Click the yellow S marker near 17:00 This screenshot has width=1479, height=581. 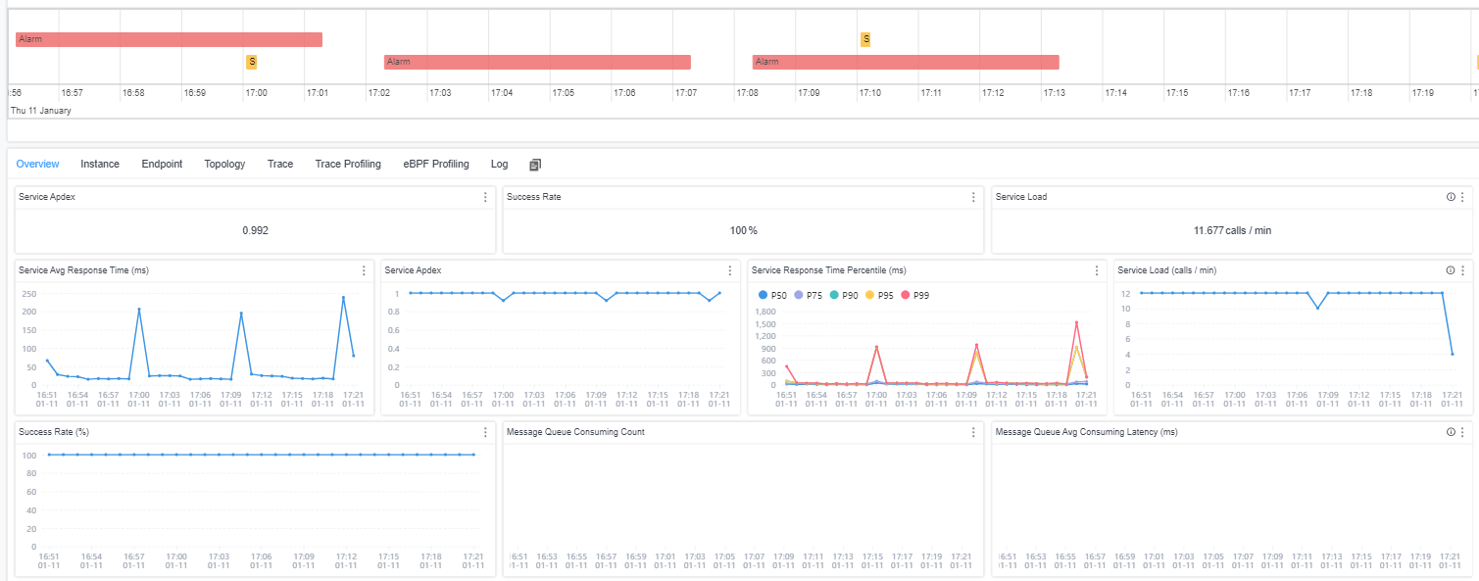(252, 62)
